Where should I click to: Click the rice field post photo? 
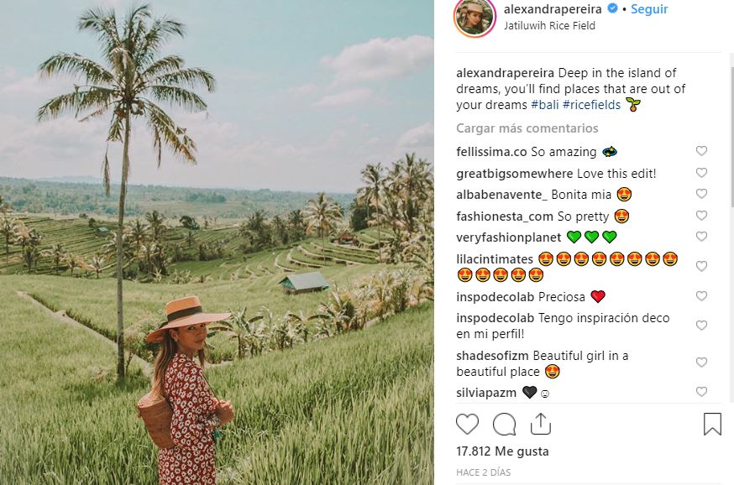(217, 242)
